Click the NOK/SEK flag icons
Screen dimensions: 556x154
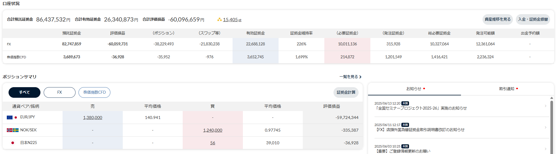(x=13, y=130)
